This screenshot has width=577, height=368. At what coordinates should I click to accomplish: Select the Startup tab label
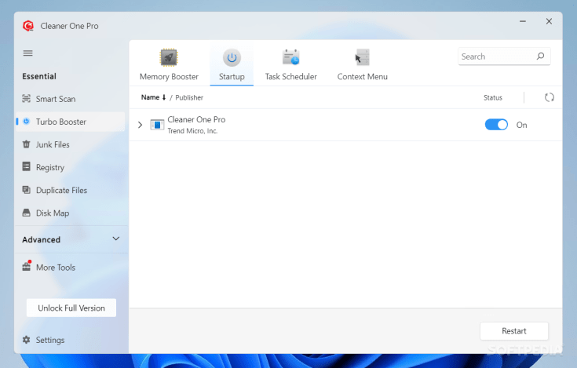232,76
